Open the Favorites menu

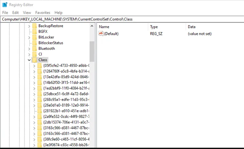pyautogui.click(x=42, y=12)
